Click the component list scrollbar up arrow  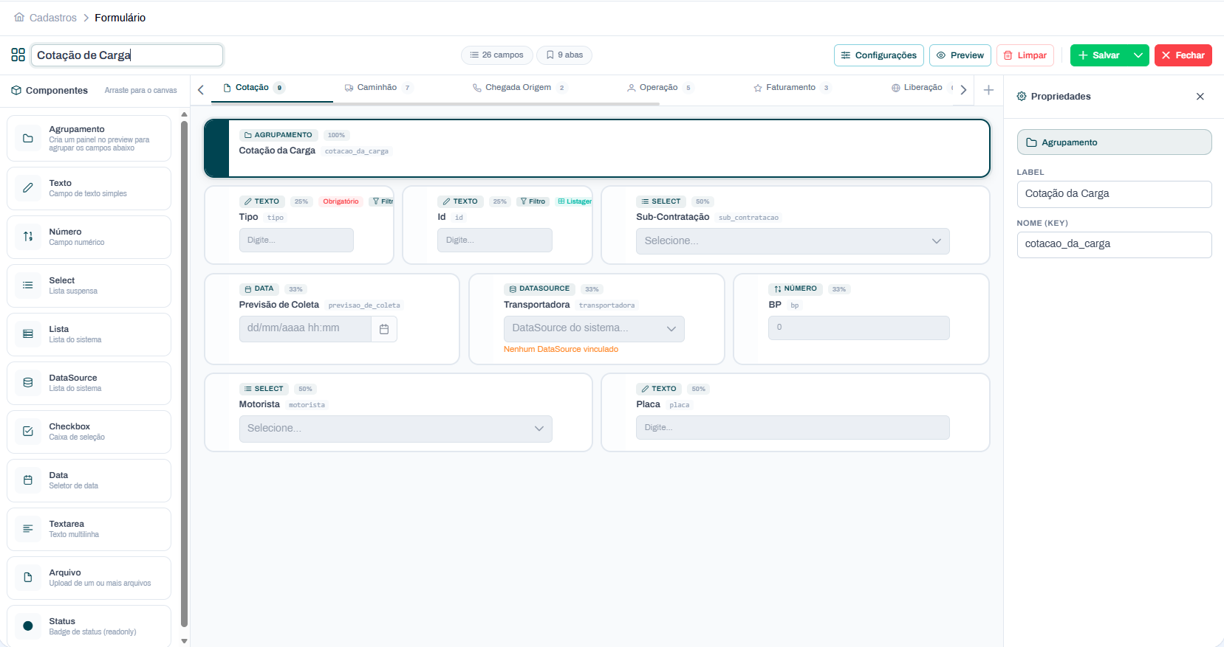tap(184, 114)
